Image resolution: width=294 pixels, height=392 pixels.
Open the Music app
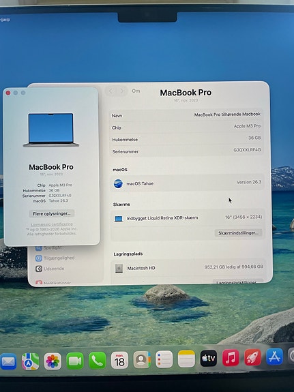231,358
